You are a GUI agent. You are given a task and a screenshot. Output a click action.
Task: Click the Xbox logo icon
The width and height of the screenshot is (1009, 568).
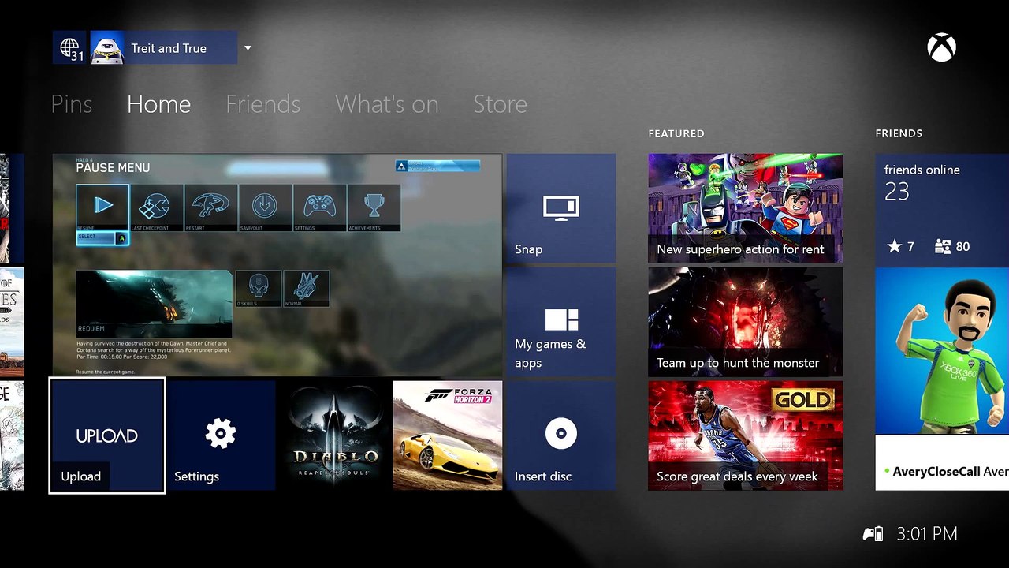941,48
